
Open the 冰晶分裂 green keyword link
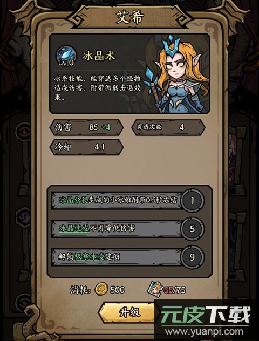click(x=73, y=200)
